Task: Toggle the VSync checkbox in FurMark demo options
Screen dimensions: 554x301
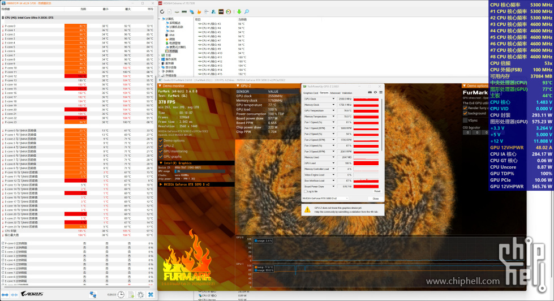Action: click(x=466, y=120)
